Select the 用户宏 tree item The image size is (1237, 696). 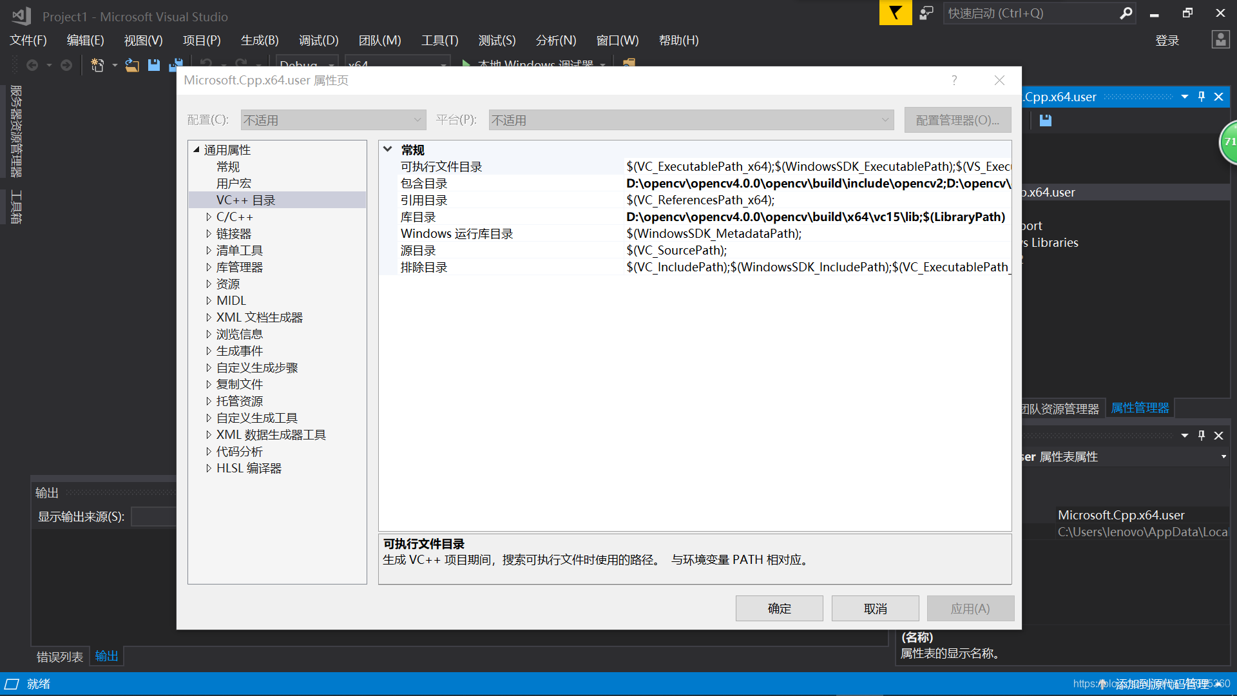[x=234, y=184]
